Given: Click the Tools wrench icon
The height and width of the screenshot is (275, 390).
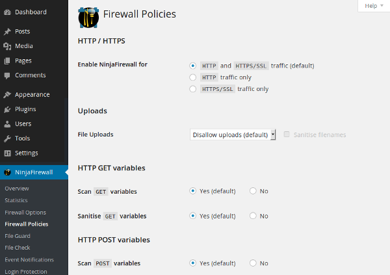Looking at the screenshot, I should coord(7,138).
